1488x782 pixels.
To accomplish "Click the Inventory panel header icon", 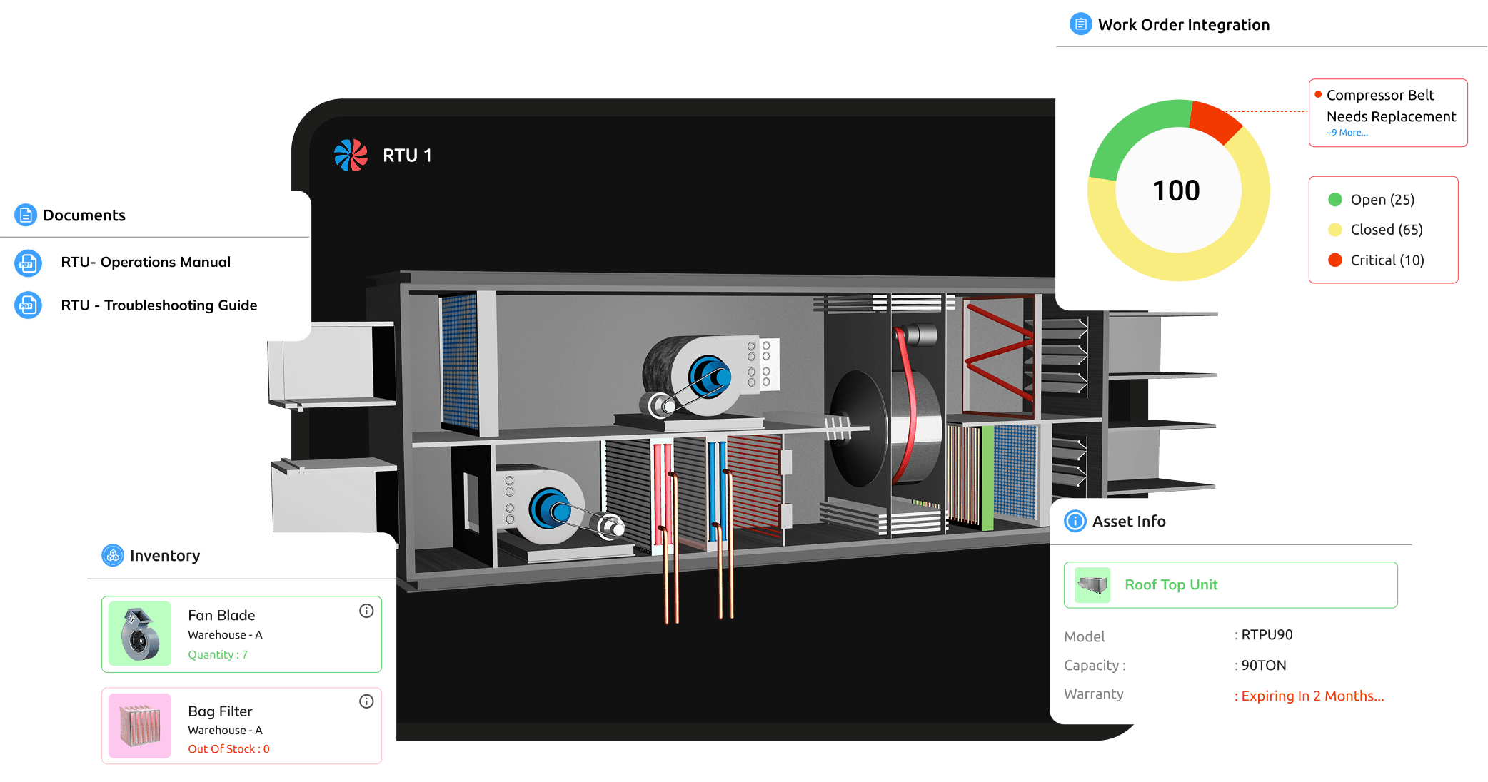I will (x=113, y=555).
